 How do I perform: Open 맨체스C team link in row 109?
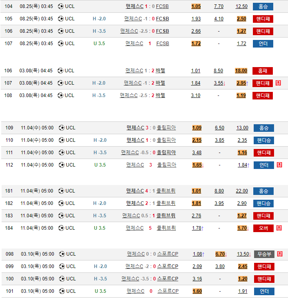(135, 128)
